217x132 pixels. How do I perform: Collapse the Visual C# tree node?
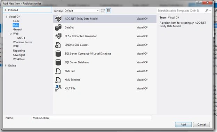(7, 17)
